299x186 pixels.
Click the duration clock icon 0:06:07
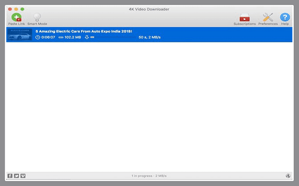pos(38,37)
